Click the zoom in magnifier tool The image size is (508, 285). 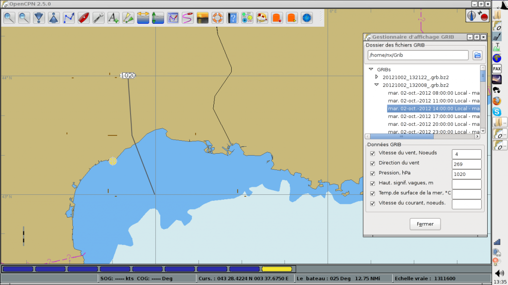tap(9, 18)
